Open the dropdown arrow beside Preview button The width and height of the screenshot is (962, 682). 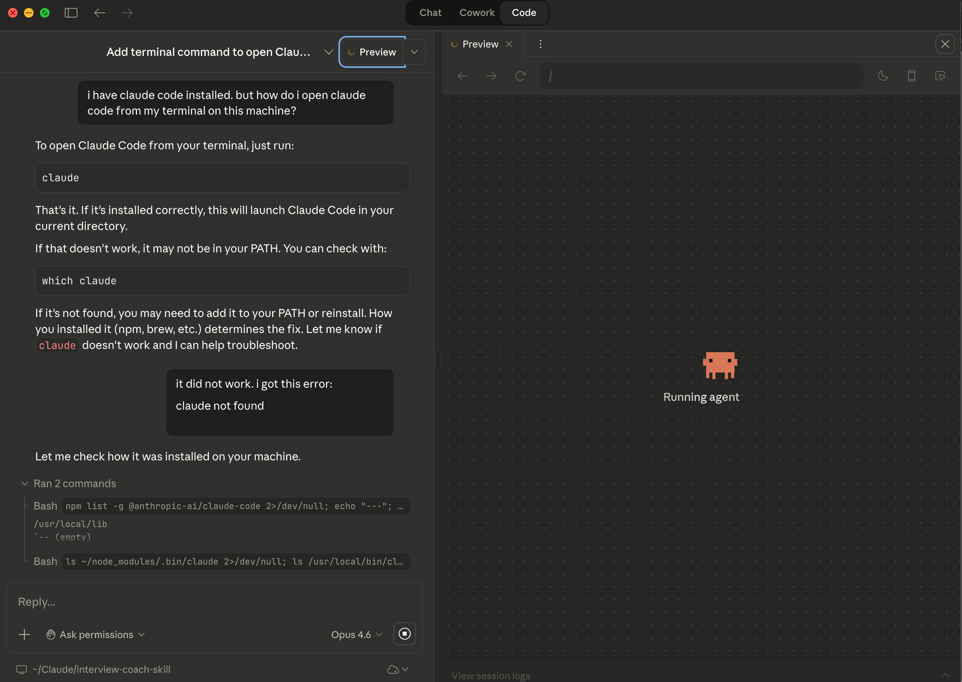tap(414, 52)
